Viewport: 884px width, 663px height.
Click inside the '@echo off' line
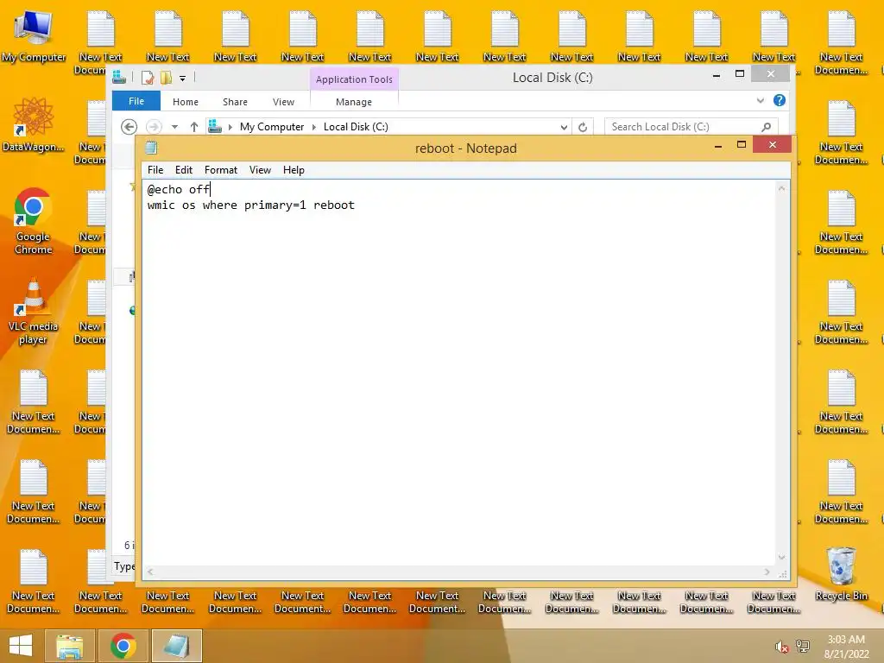179,189
